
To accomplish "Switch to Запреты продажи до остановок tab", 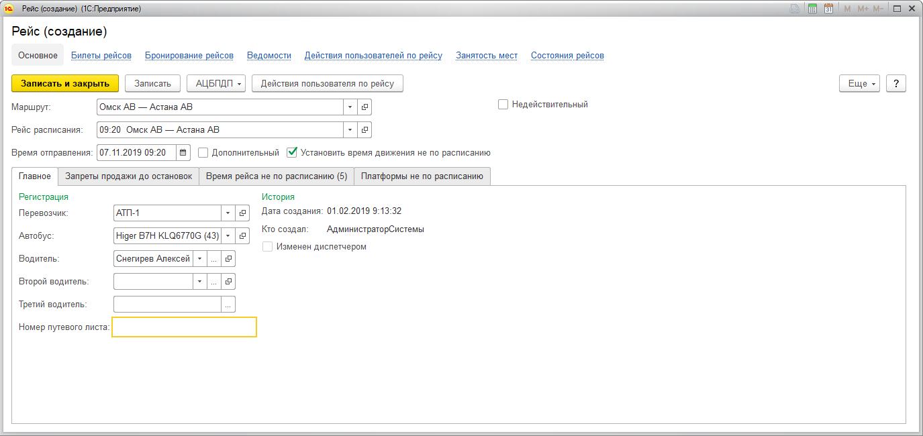I will (128, 176).
